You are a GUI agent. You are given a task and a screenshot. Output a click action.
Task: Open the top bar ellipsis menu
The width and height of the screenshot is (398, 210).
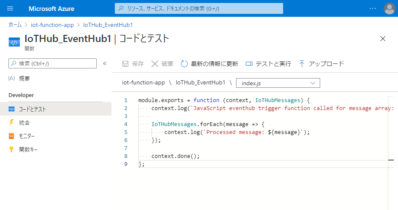pyautogui.click(x=373, y=8)
